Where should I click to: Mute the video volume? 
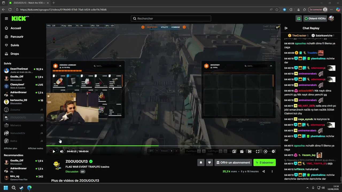(62, 151)
